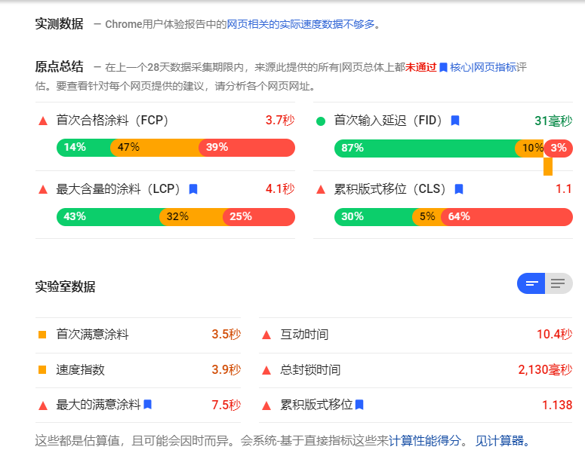Open the 核心|网页指标 link
Screen dimensions: 585x456
[484, 67]
